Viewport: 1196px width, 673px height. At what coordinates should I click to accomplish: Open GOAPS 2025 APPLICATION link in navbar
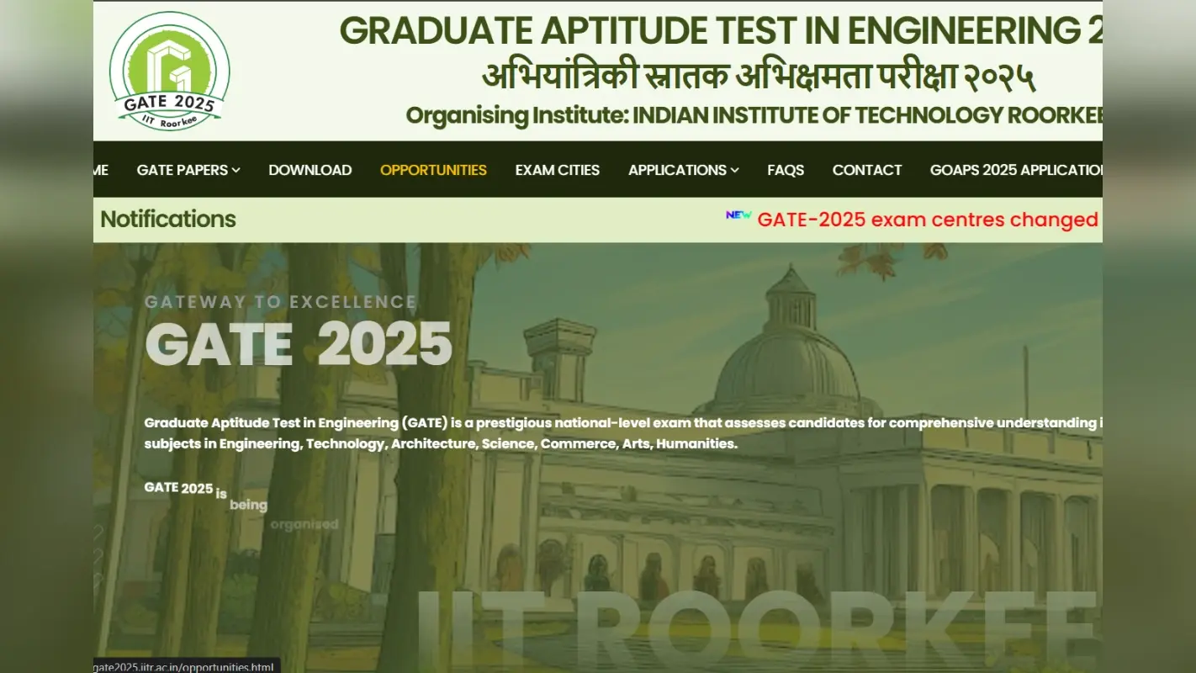click(1016, 170)
